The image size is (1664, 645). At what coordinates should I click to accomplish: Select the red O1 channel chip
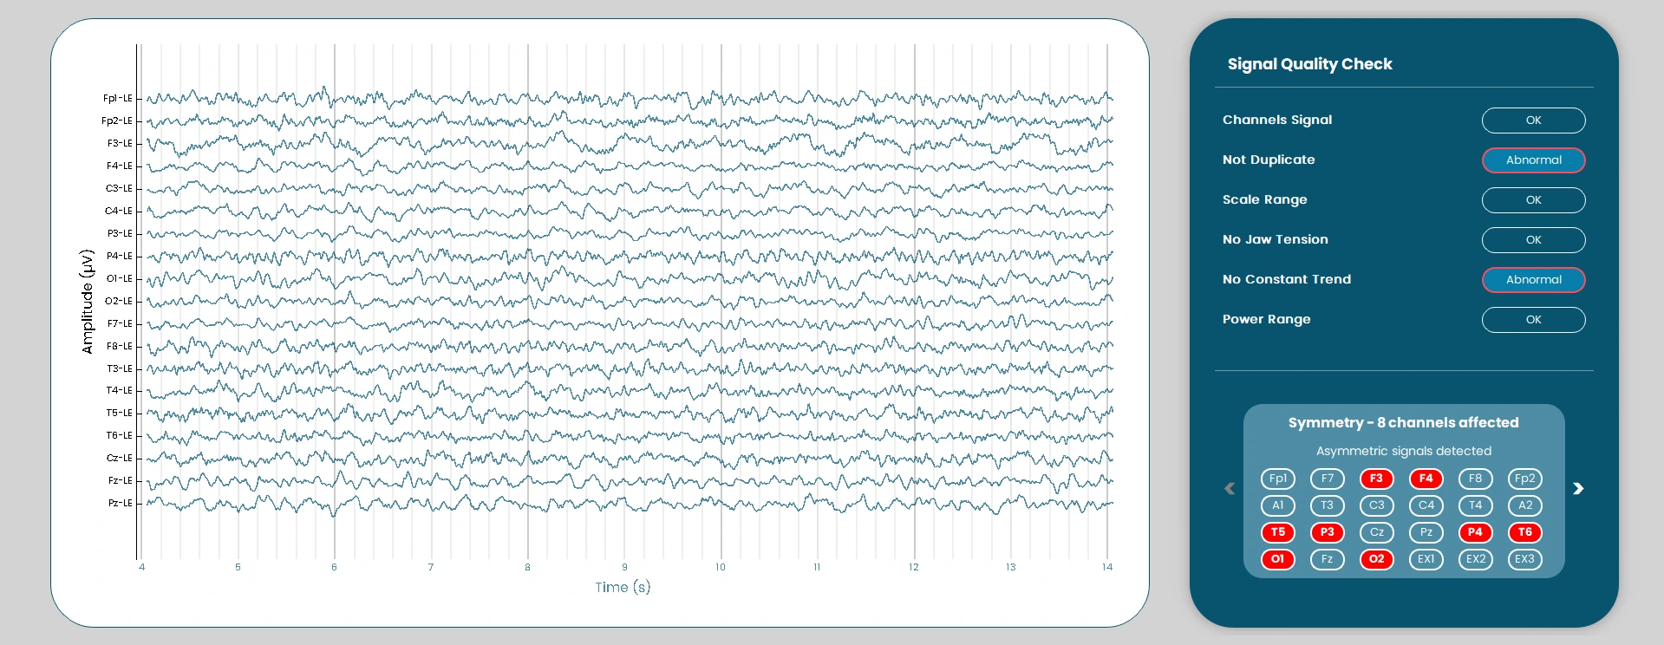click(1277, 559)
